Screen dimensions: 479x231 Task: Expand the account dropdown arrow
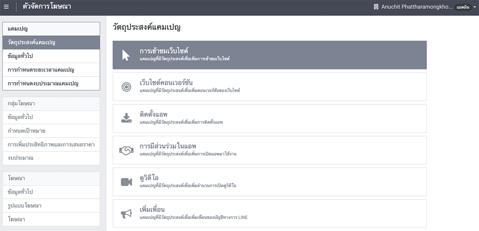point(475,7)
